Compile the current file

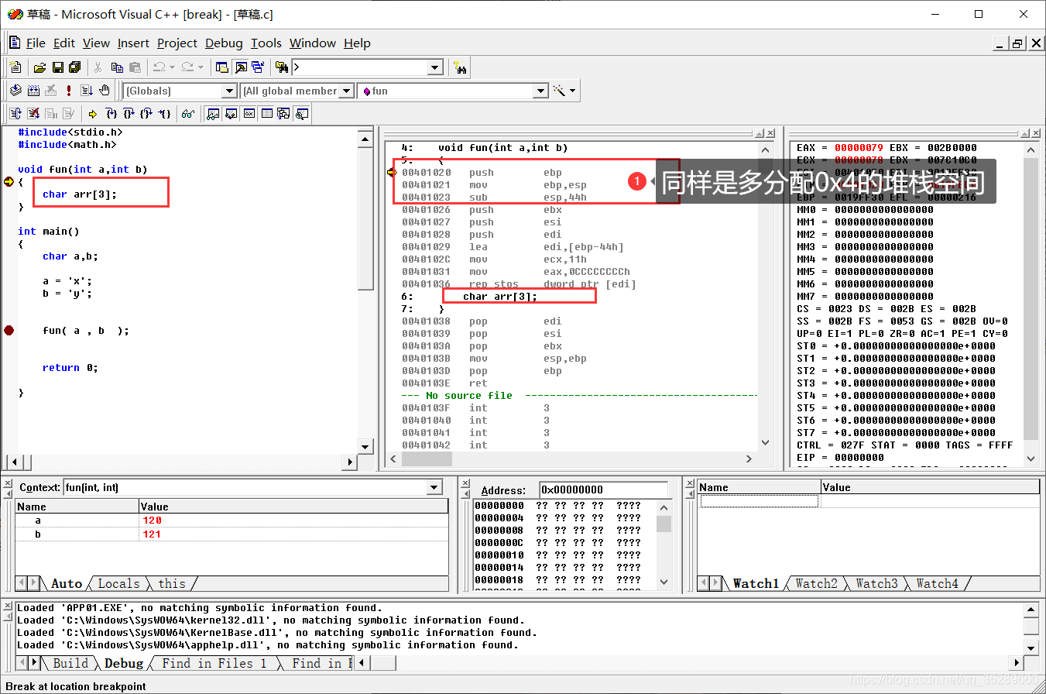point(15,91)
